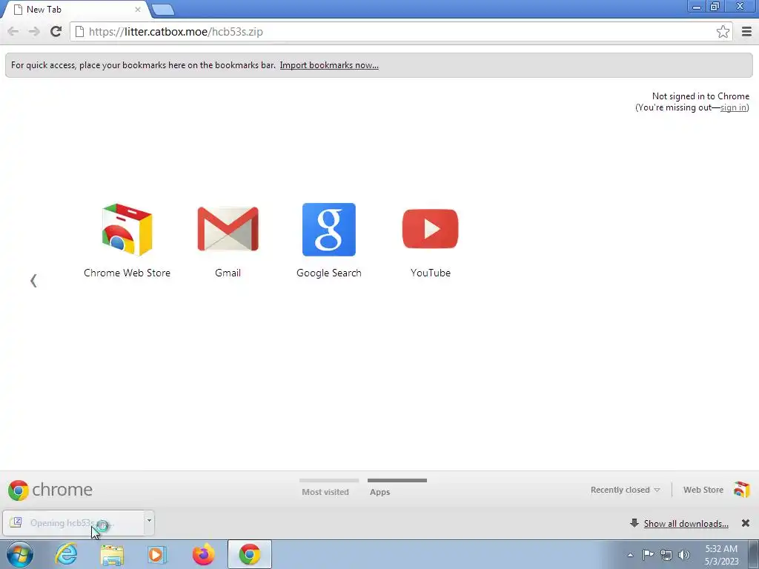
Task: Launch the Chrome Web Store app
Action: 127,241
